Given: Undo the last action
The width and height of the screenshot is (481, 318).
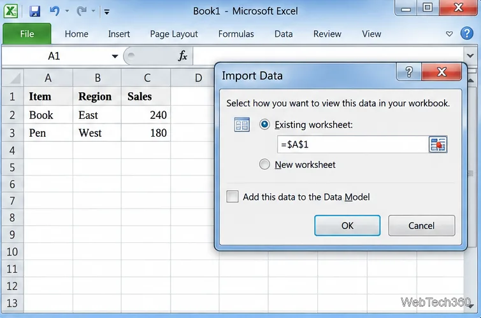Looking at the screenshot, I should pos(55,11).
